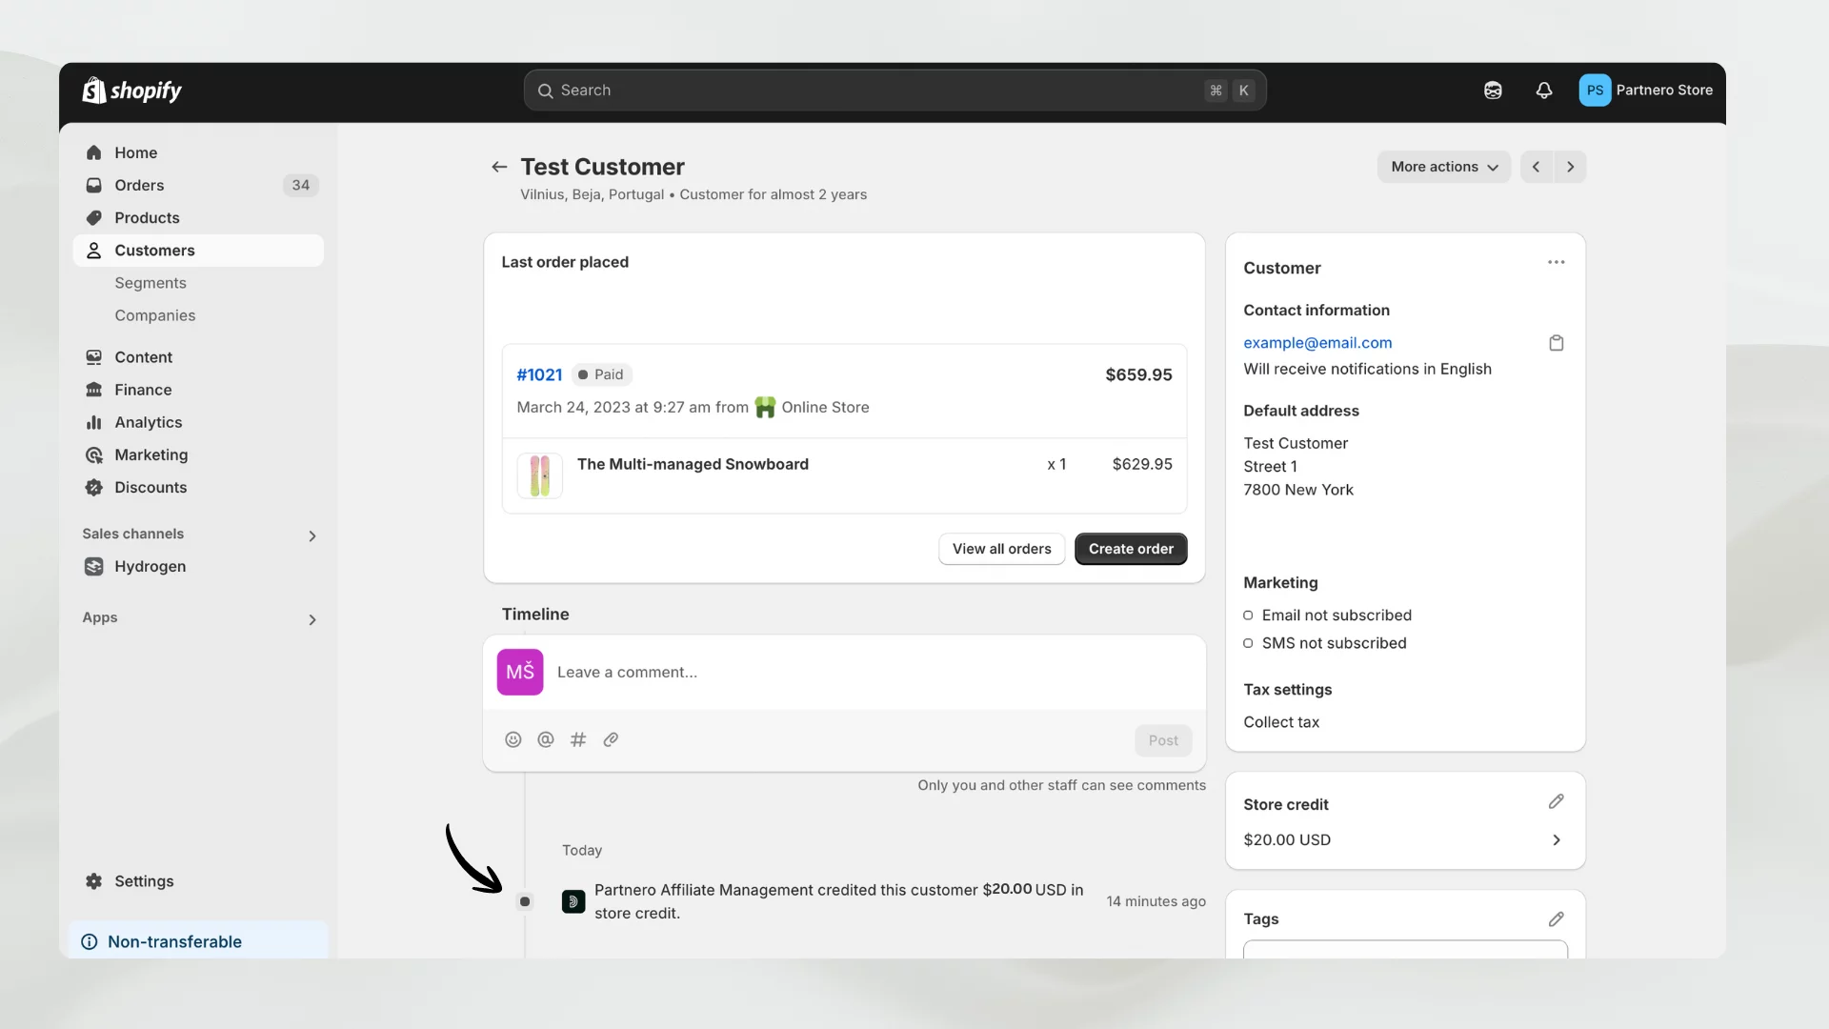Expand the Apps section
Screen dimensions: 1829x1029
click(x=312, y=620)
